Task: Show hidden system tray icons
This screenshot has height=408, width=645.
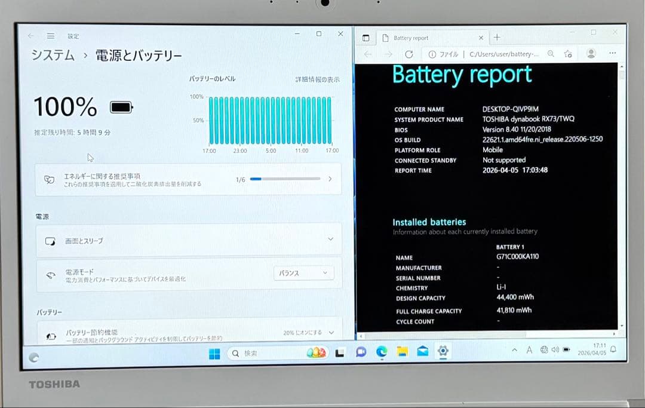Action: pos(515,350)
